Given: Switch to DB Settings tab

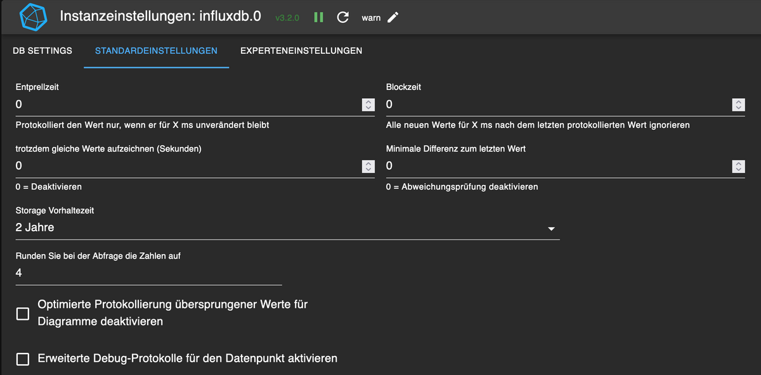Looking at the screenshot, I should 42,51.
